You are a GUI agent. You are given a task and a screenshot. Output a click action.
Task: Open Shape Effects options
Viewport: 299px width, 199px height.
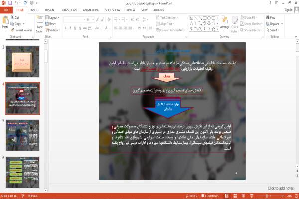[251, 30]
